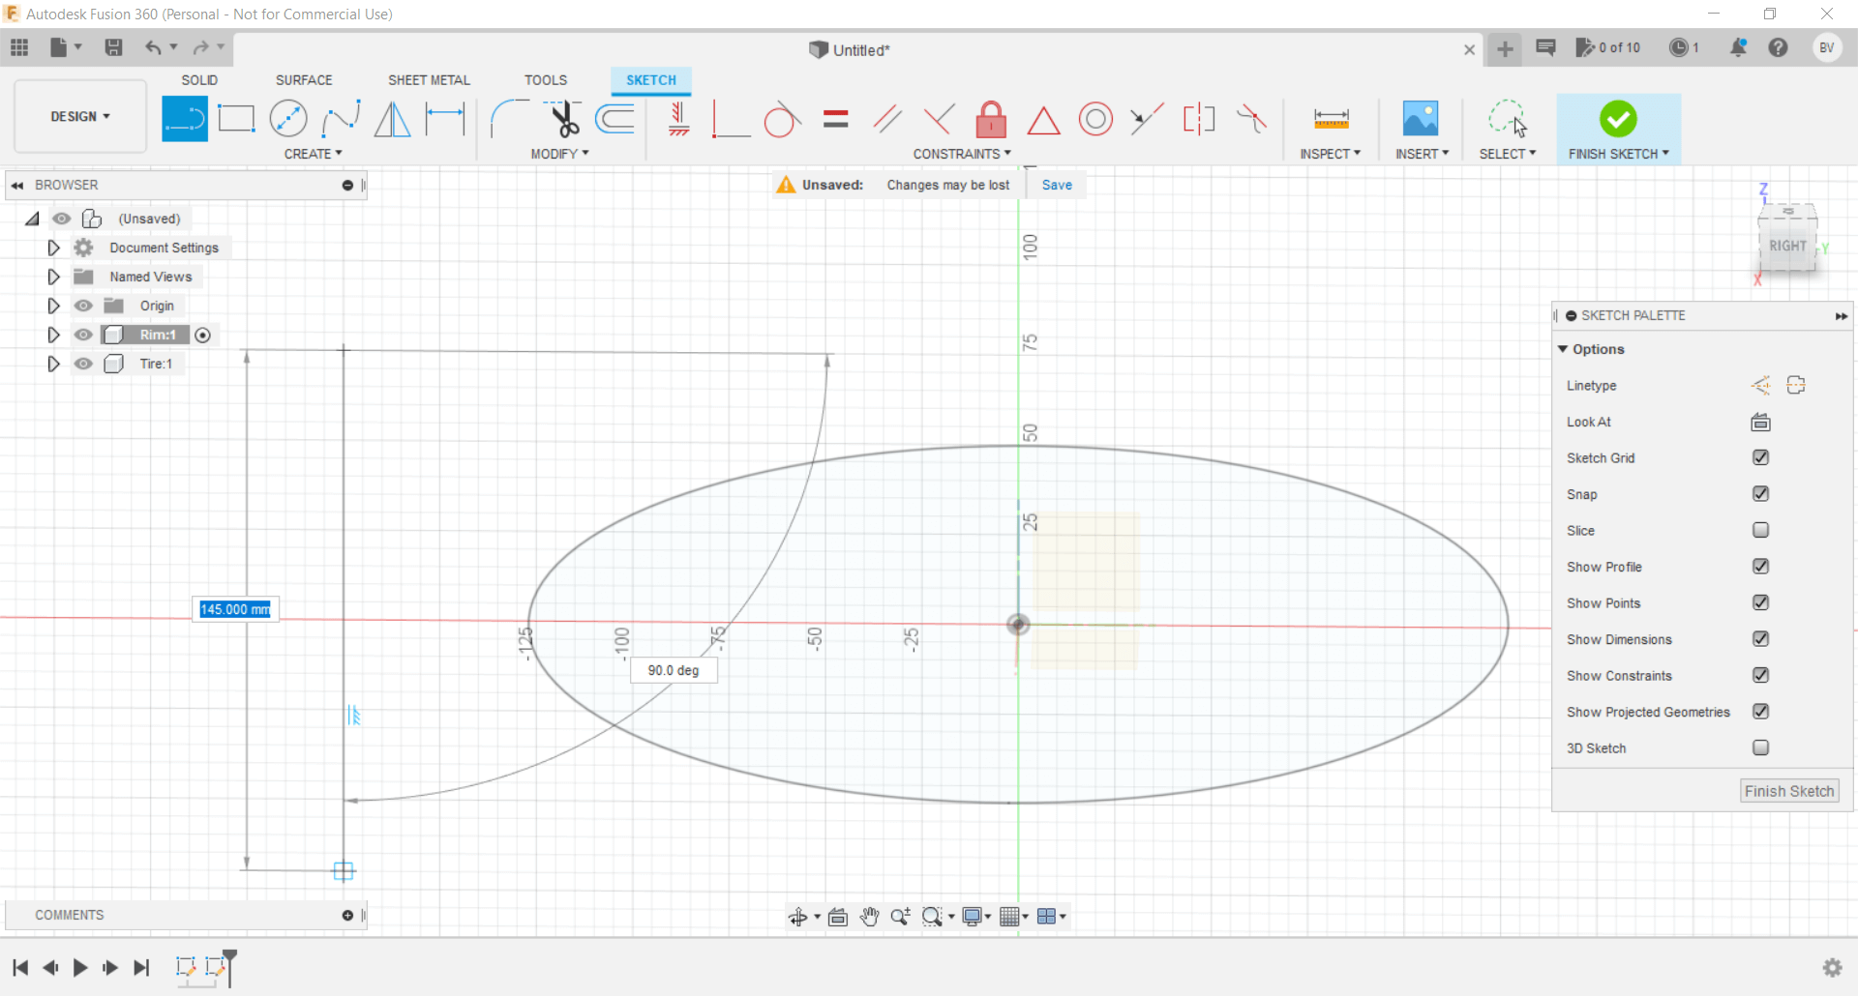The width and height of the screenshot is (1858, 996).
Task: Switch to the SURFACE tab
Action: (x=304, y=80)
